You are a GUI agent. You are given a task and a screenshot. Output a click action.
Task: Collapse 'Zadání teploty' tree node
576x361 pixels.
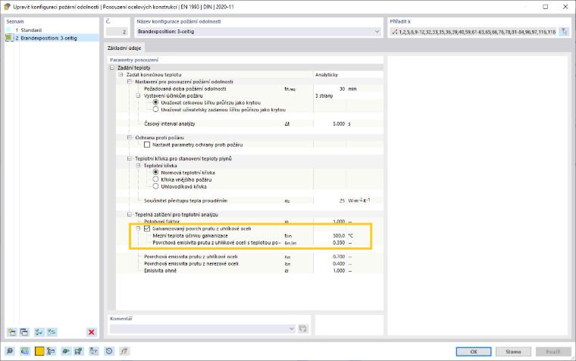pyautogui.click(x=112, y=67)
